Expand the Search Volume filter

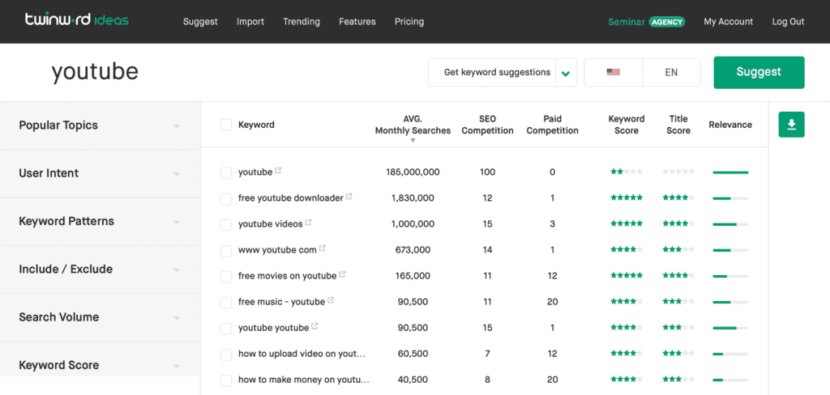point(100,317)
